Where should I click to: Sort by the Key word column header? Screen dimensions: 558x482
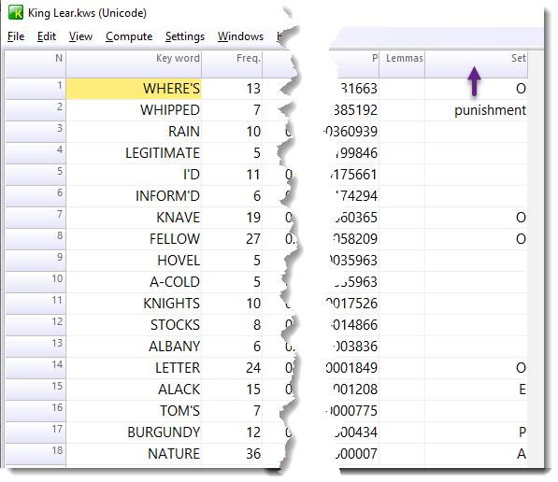click(x=134, y=64)
